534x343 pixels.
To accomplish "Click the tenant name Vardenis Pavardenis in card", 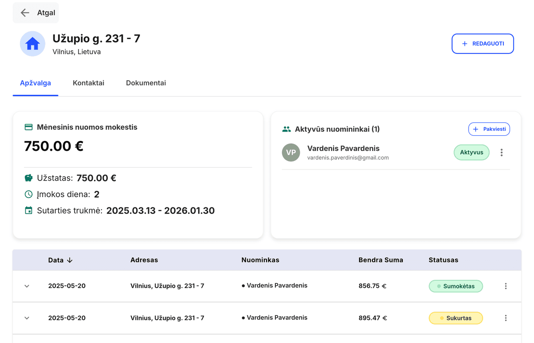I will [344, 149].
